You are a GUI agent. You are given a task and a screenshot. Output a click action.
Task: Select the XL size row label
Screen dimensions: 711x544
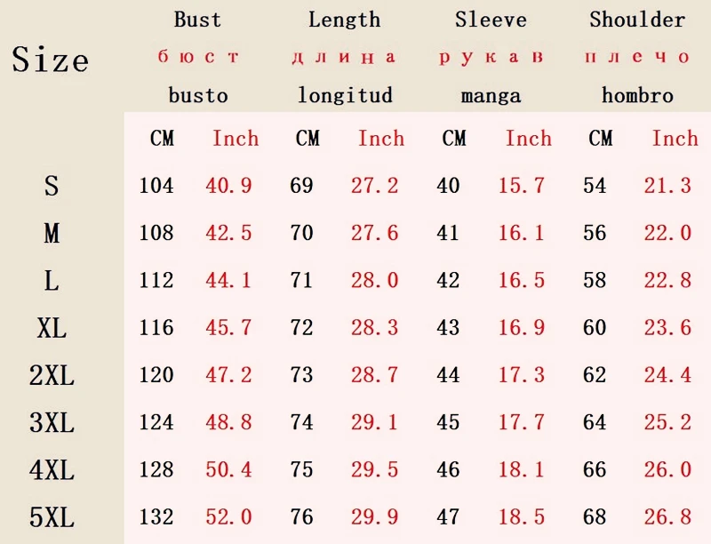(x=52, y=328)
